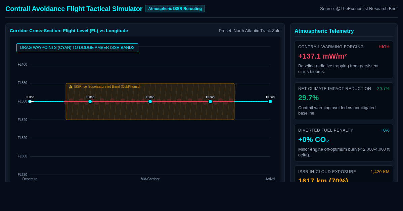403x211 pixels.
Task: Click the ISSR band warning triangle icon
Action: pos(71,87)
